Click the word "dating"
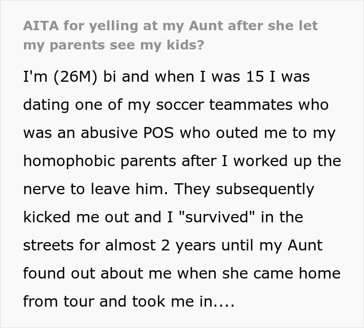 click(45, 105)
